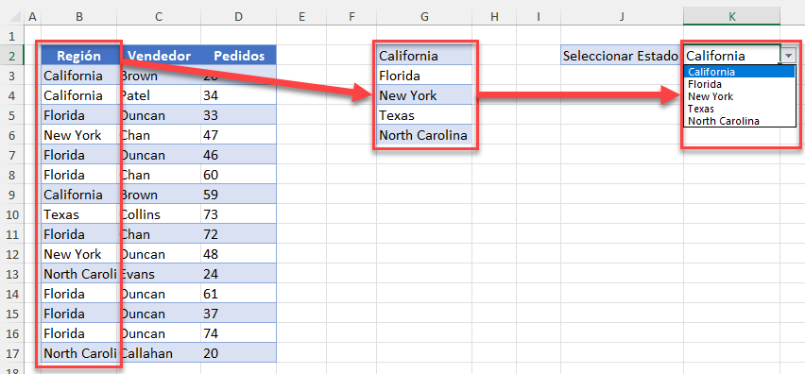The image size is (805, 374).
Task: Select row 1 header
Action: point(11,36)
